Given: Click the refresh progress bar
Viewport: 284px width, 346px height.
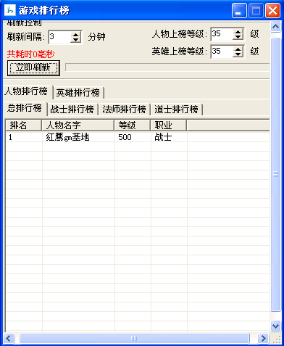Looking at the screenshot, I should click(x=167, y=67).
